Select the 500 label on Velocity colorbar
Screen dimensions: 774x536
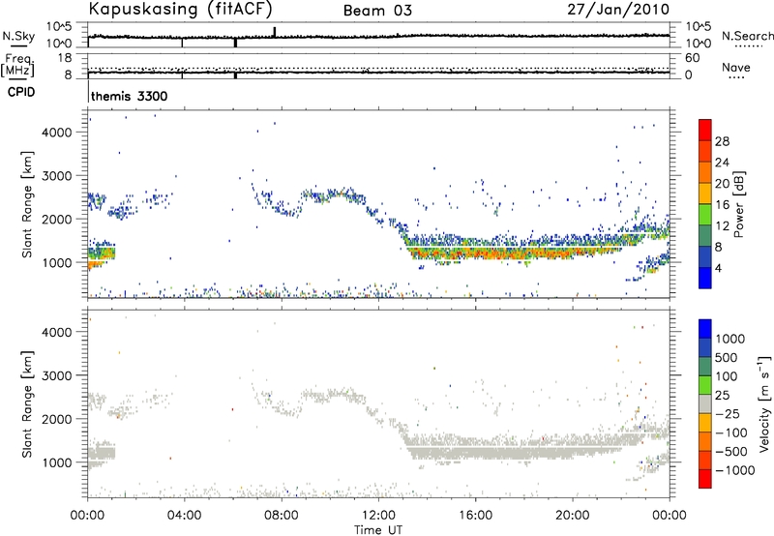pos(727,358)
